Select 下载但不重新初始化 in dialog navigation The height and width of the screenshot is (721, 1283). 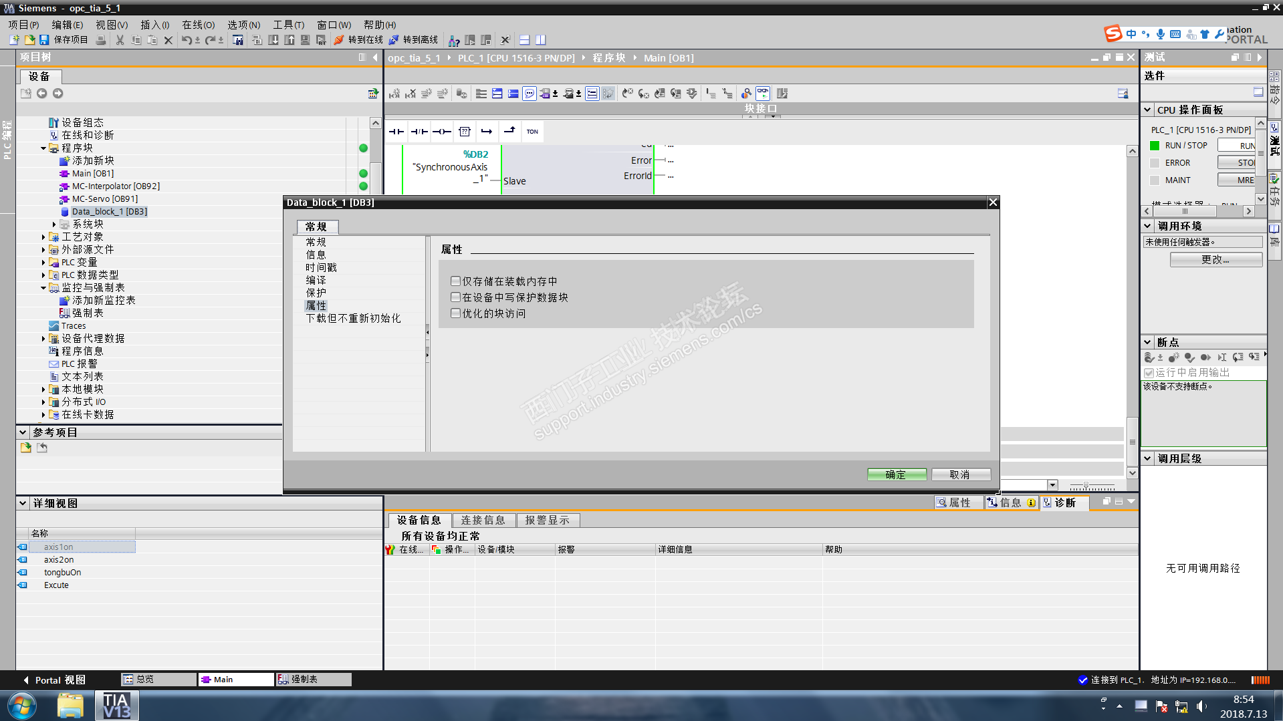pyautogui.click(x=353, y=318)
